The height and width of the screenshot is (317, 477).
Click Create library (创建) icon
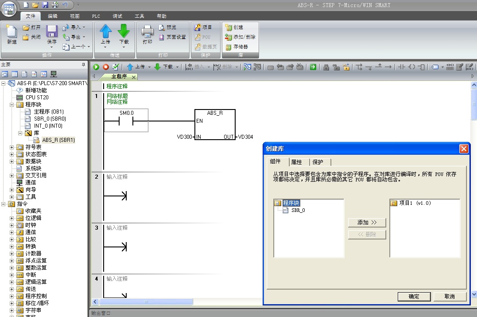pyautogui.click(x=234, y=27)
